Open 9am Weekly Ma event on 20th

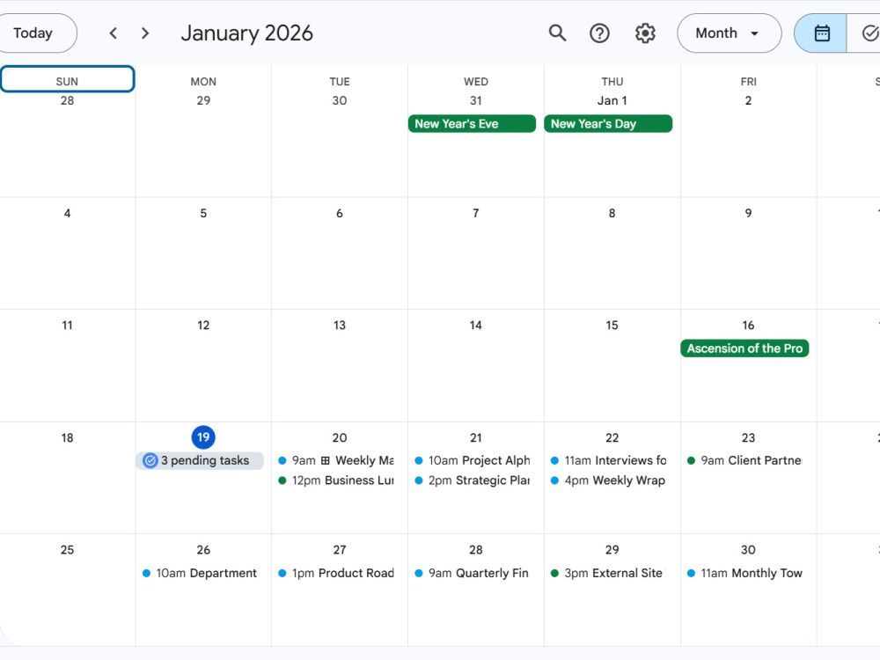pyautogui.click(x=335, y=461)
